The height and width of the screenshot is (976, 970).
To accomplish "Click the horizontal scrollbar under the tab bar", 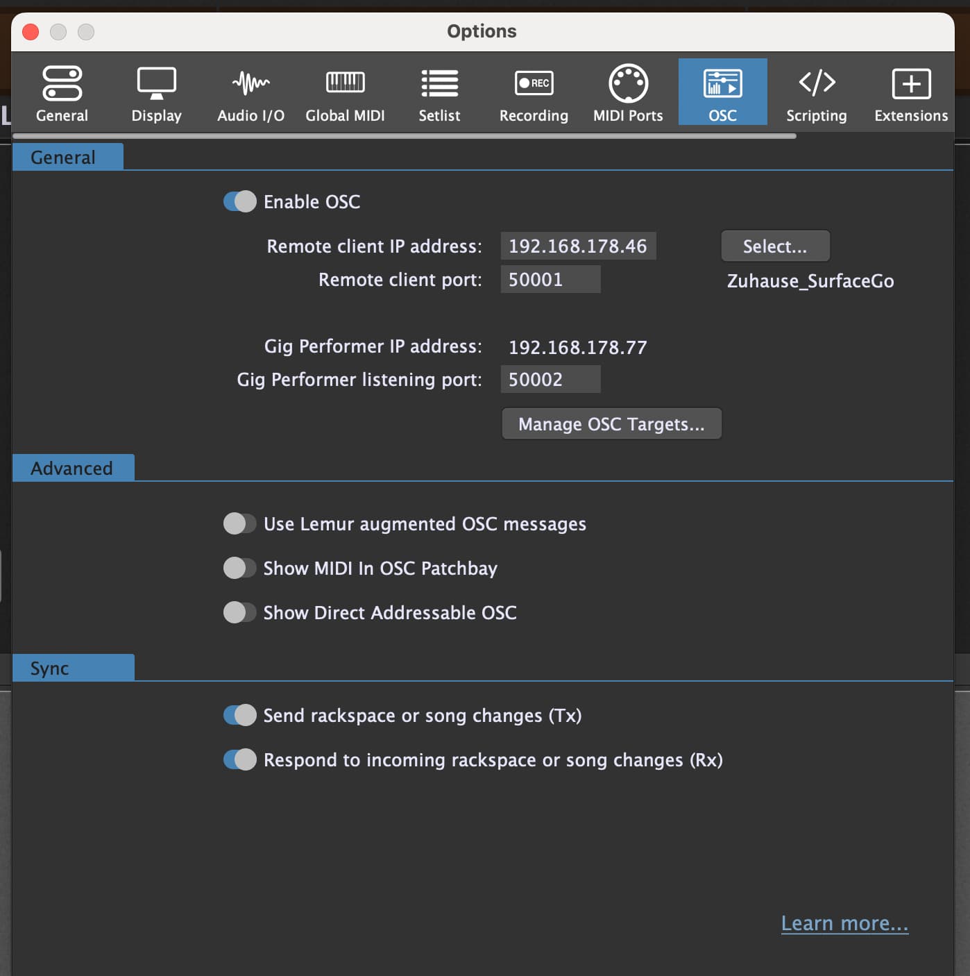I will (405, 136).
